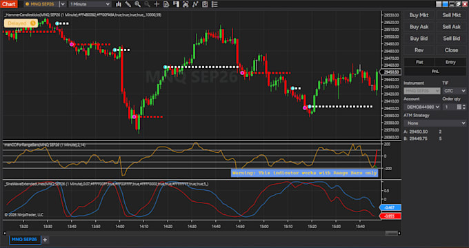
Task: Click the Flat position display
Action: pos(419,62)
